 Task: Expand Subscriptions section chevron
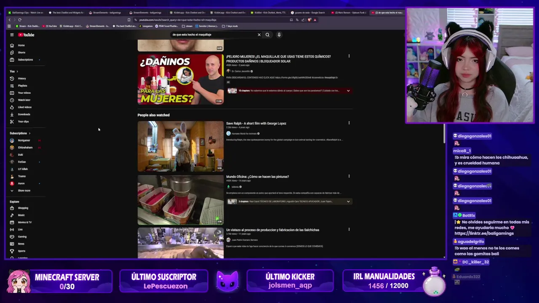click(x=29, y=133)
